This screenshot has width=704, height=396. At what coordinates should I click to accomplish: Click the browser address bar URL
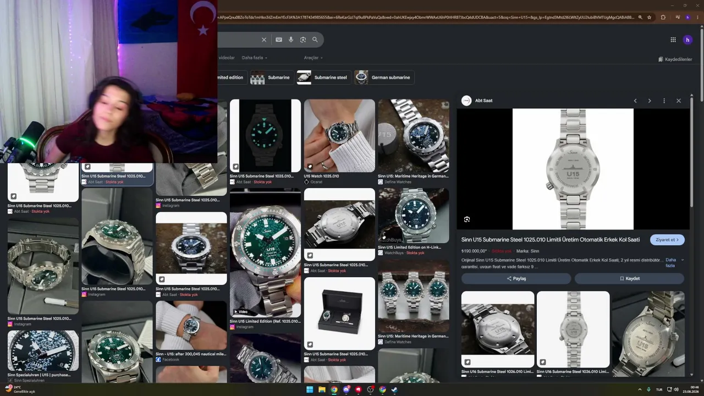[x=426, y=17]
